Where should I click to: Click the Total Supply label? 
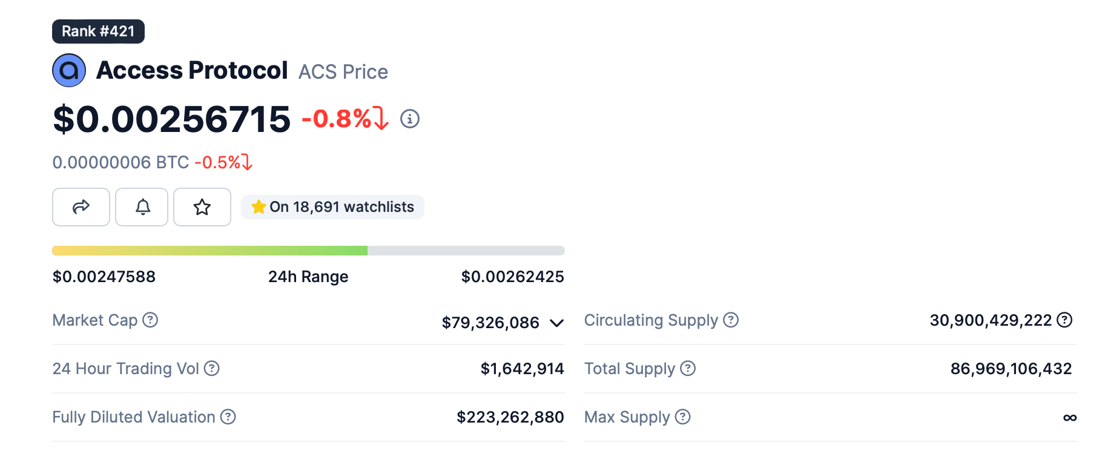click(630, 368)
